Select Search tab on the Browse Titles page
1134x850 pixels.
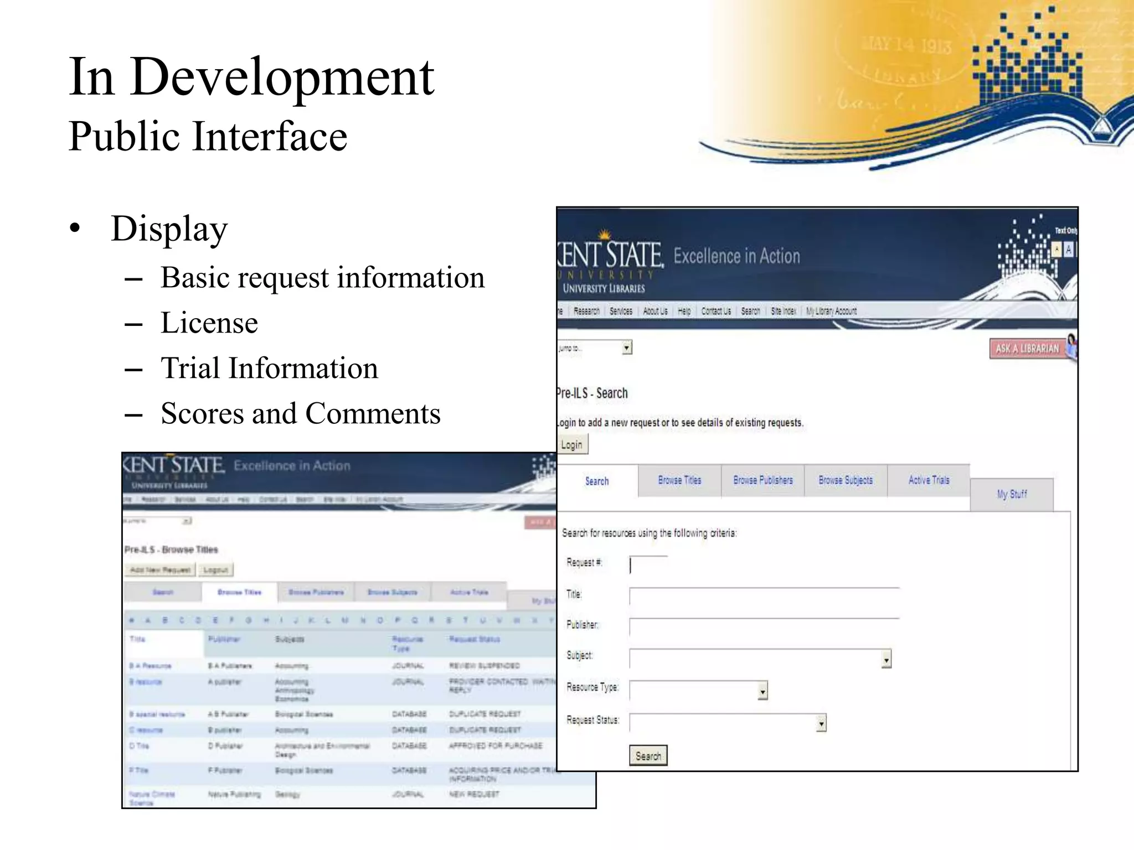click(x=163, y=592)
